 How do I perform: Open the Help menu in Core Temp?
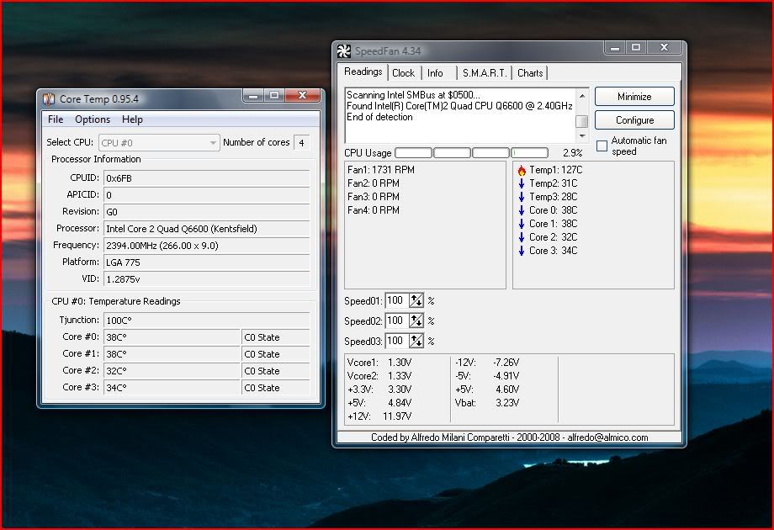[132, 119]
